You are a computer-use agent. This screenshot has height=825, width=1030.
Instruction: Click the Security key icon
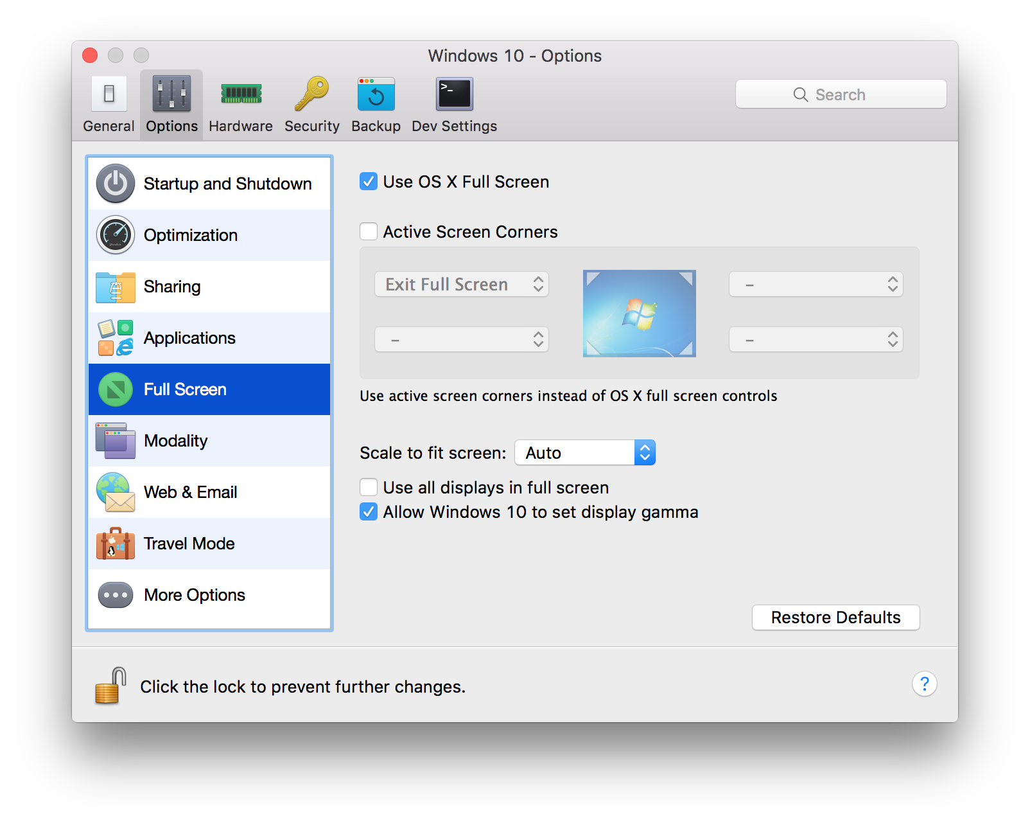[x=311, y=94]
